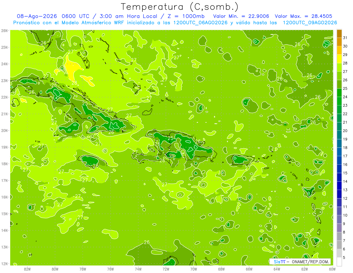Click the '66W' longitude axis label
The image size is (353, 273).
pyautogui.click(x=249, y=269)
